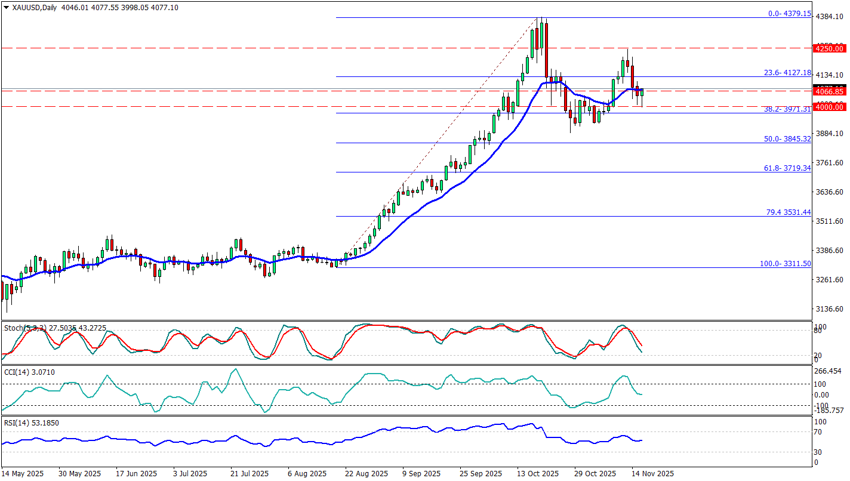
Task: Click the 14 Nov 2025 date marker
Action: click(653, 474)
